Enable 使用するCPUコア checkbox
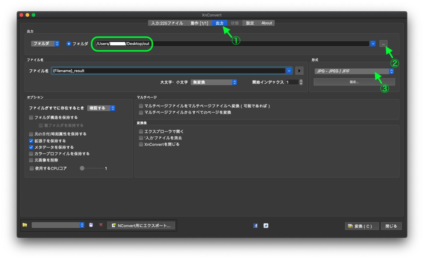The image size is (424, 260). pos(31,169)
